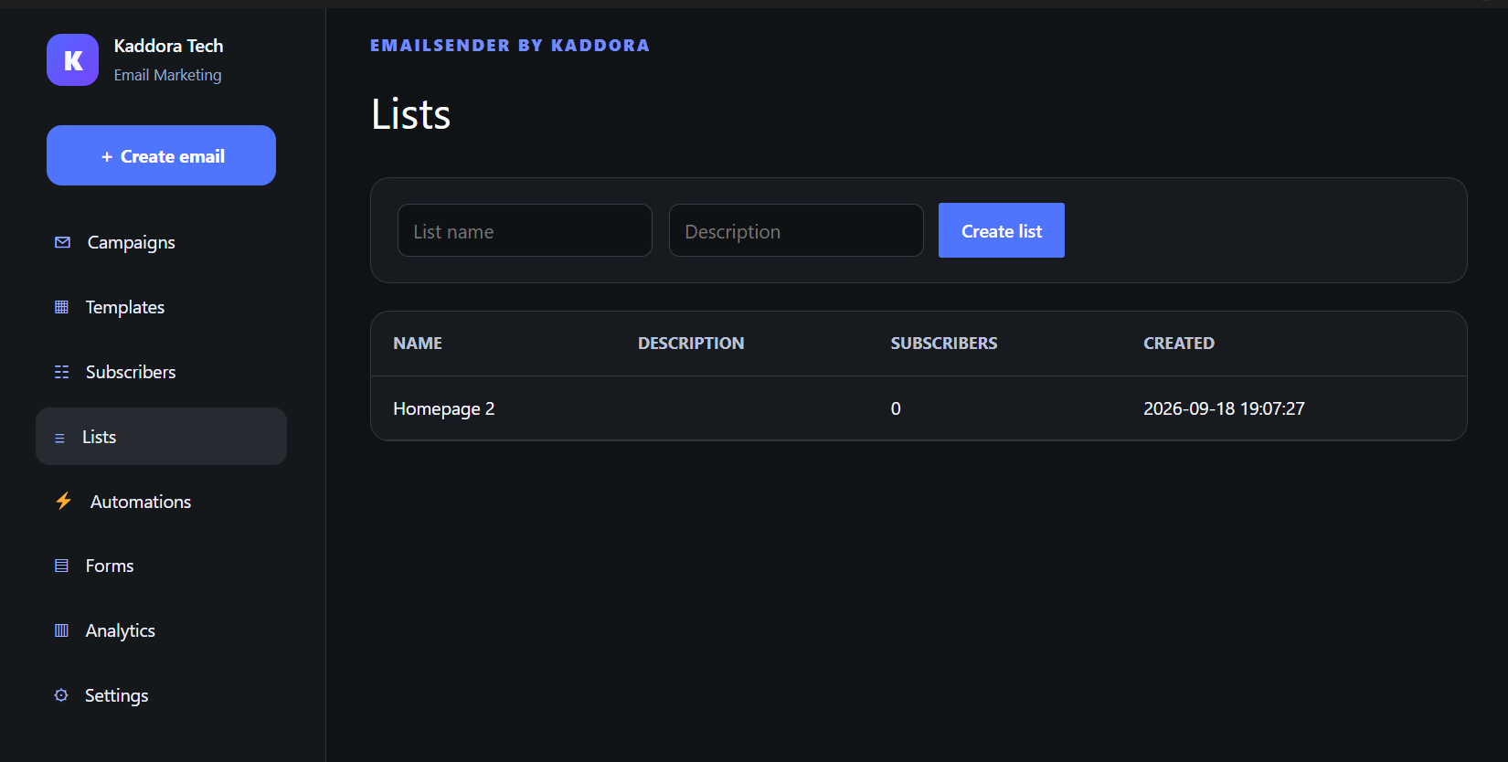Click the Campaigns envelope icon

62,242
